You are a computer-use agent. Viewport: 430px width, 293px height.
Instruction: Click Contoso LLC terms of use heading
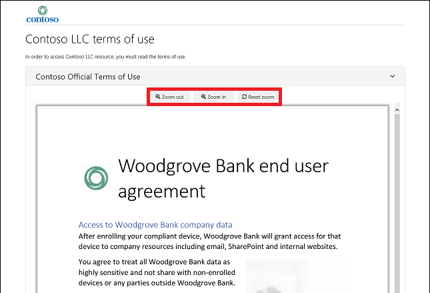pyautogui.click(x=90, y=39)
